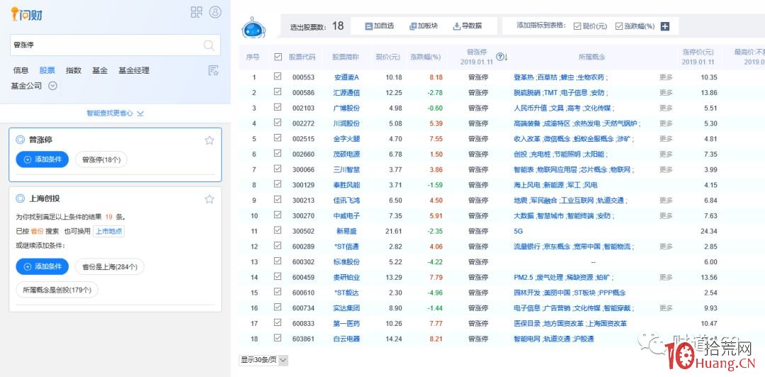Click the circle icon next to 曾涨停 title

pyautogui.click(x=20, y=140)
